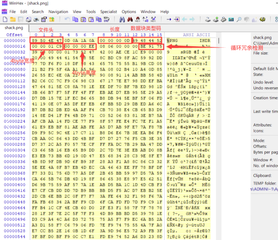Click the Go To Offset arrow icon

coord(169,20)
